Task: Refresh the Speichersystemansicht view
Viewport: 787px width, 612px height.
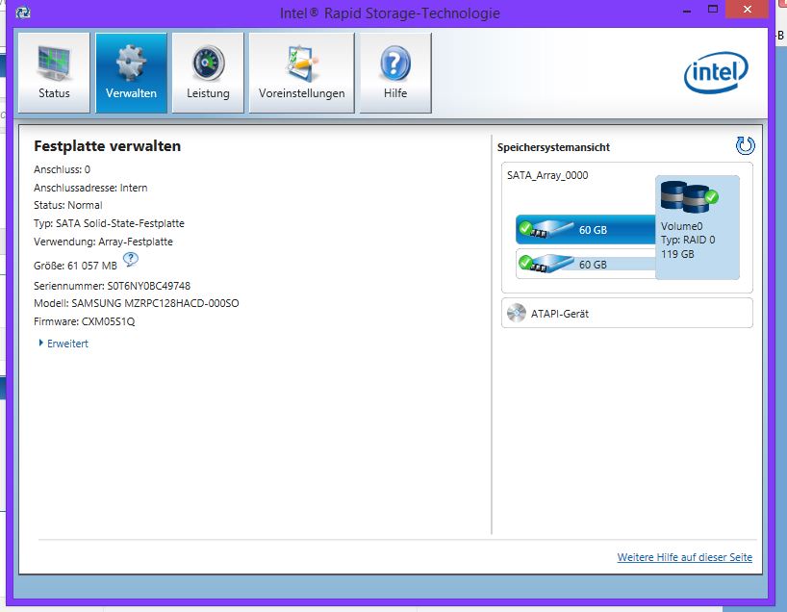Action: click(745, 145)
